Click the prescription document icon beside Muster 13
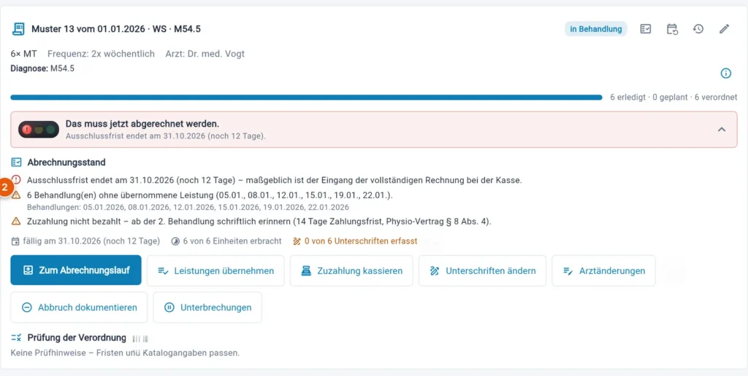This screenshot has height=376, width=748. pos(18,29)
